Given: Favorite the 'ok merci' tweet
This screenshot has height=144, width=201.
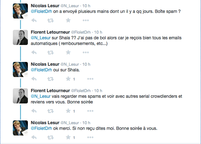Looking at the screenshot, I should (x=68, y=137).
